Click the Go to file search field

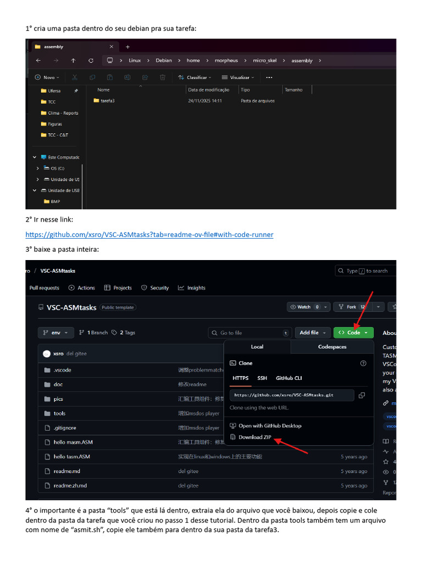point(250,333)
